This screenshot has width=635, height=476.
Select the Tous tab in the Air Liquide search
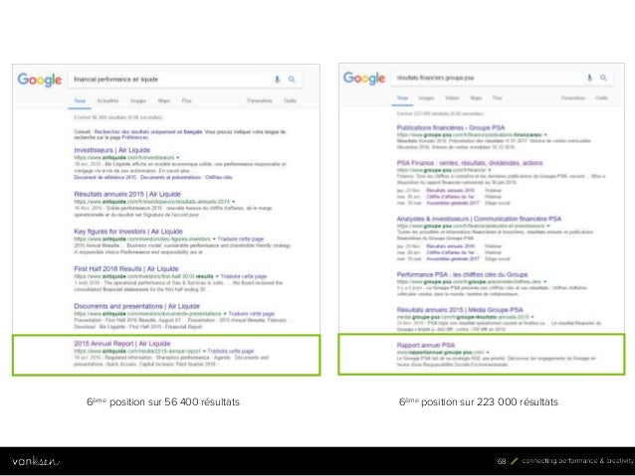80,100
